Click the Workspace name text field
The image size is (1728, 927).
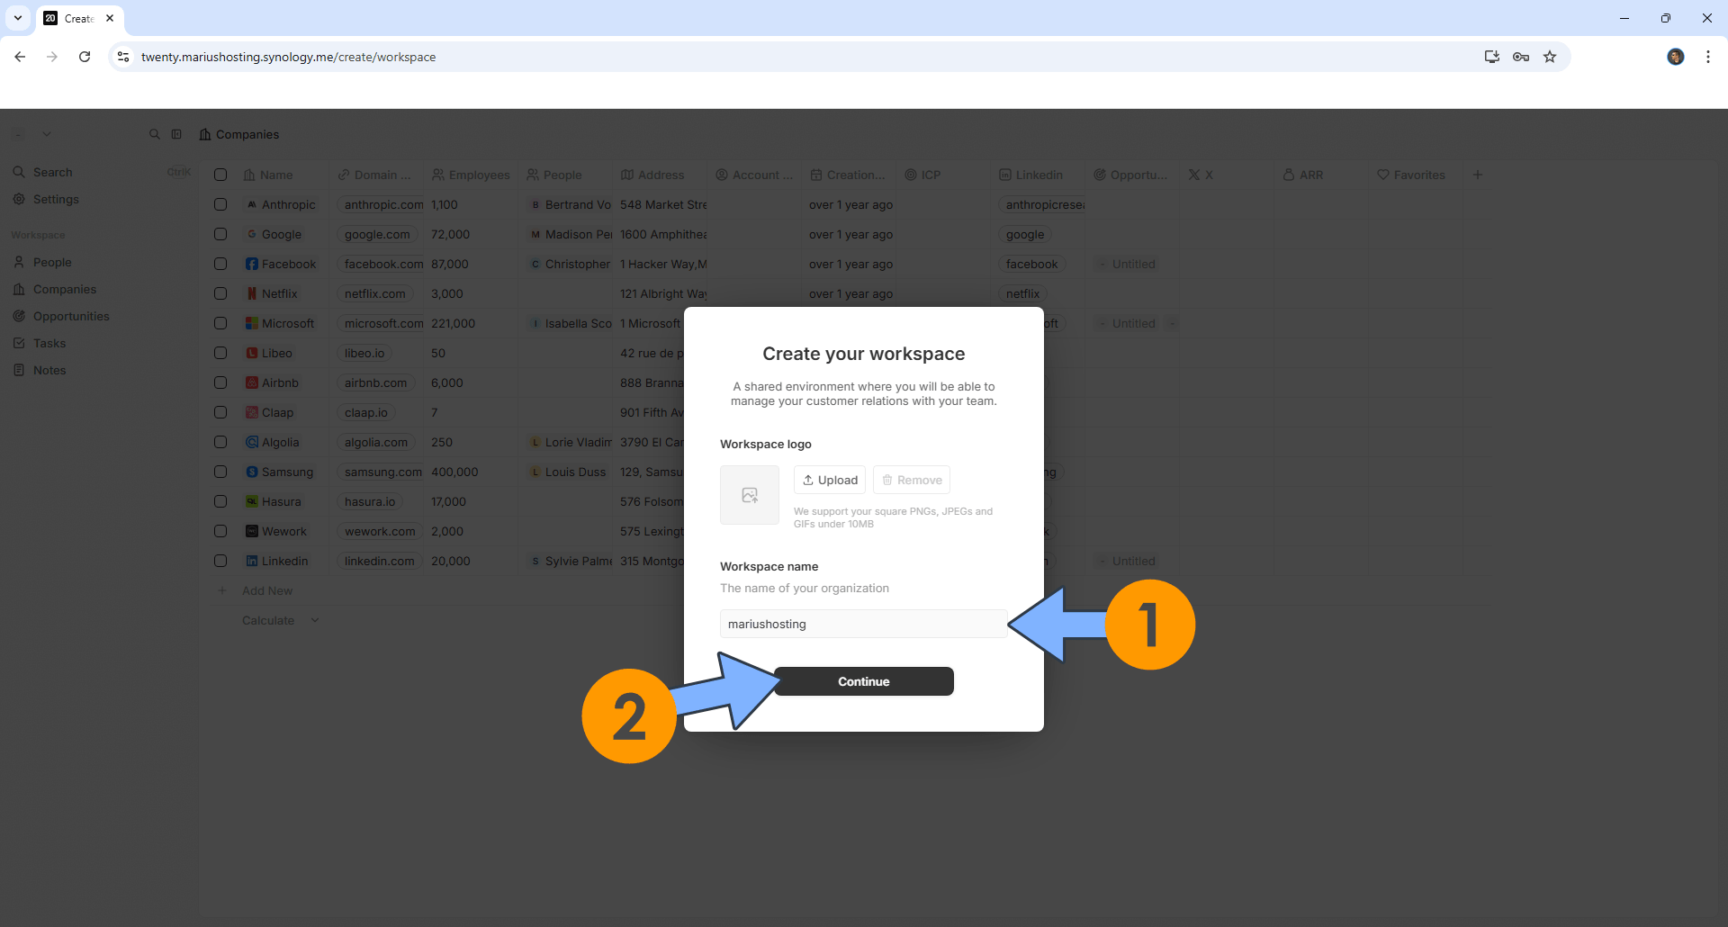pos(863,624)
